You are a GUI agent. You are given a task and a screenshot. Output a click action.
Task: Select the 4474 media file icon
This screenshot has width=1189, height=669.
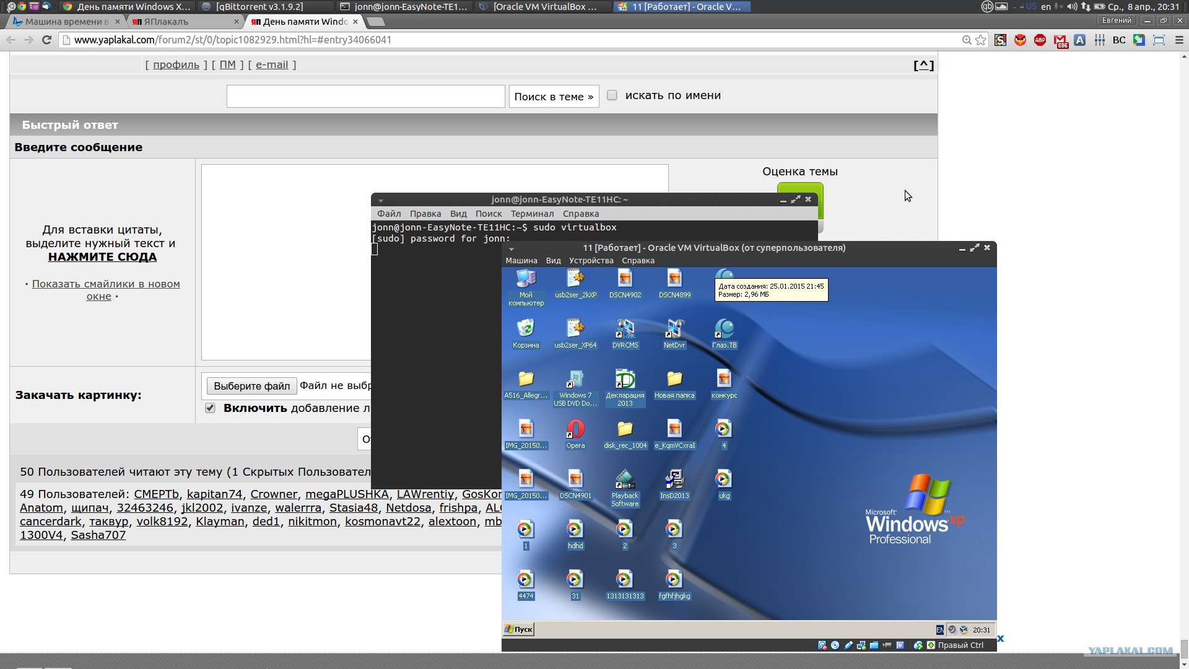click(526, 584)
